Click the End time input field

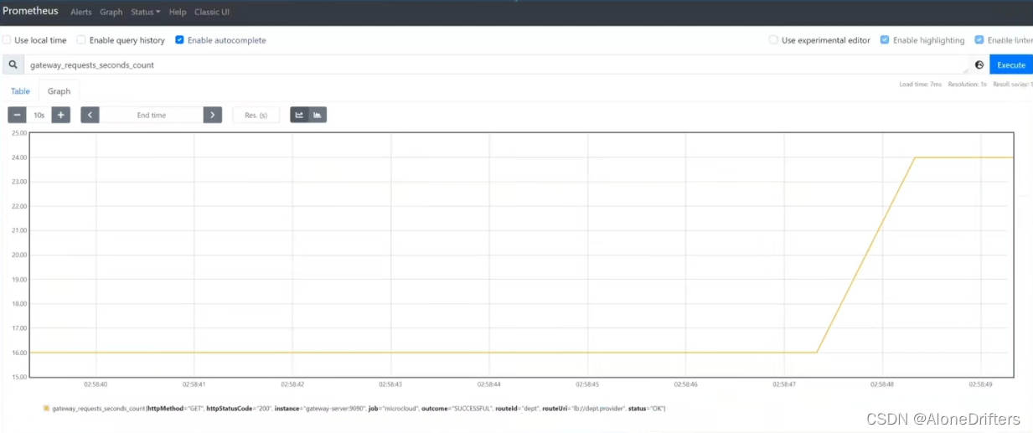point(152,115)
